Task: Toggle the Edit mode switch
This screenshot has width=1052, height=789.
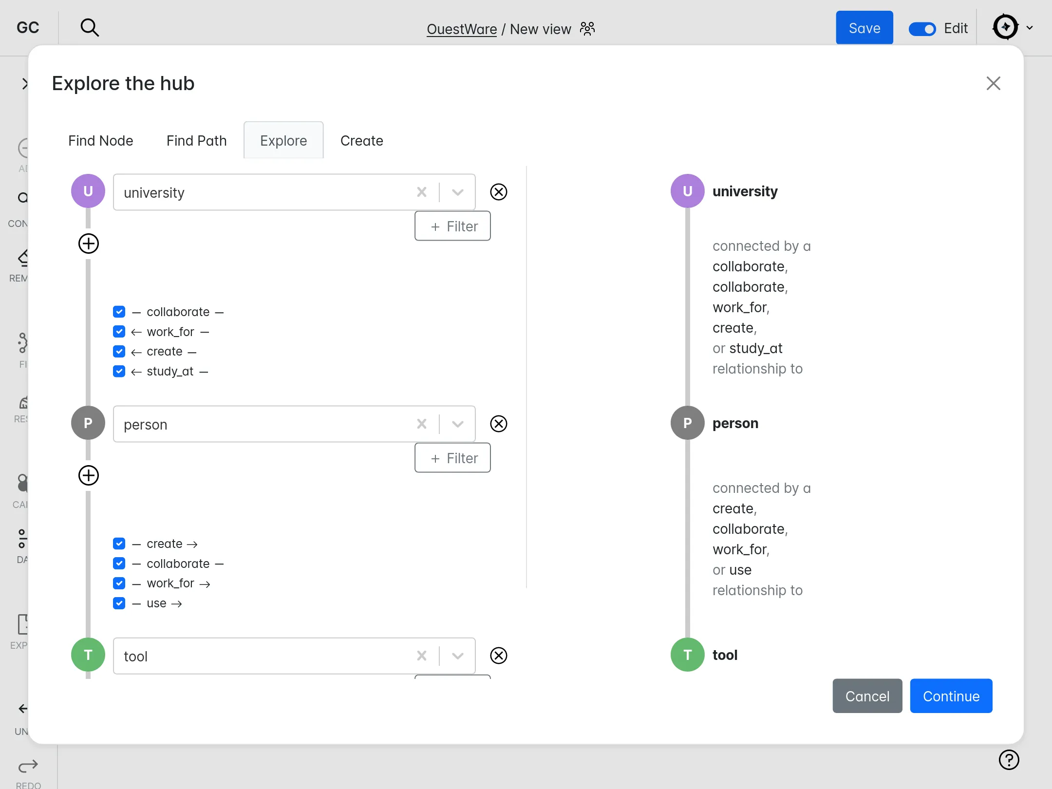Action: click(x=922, y=29)
